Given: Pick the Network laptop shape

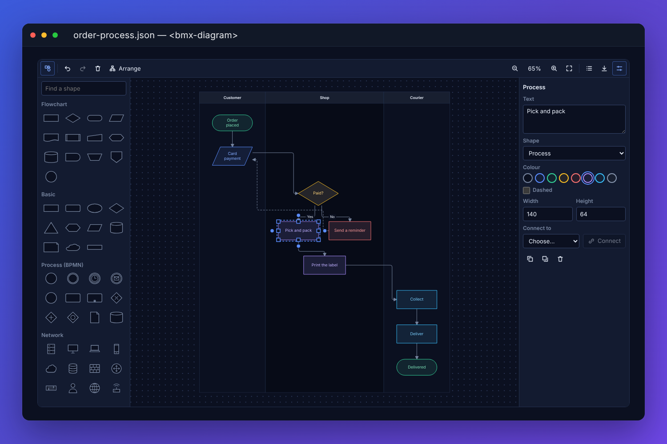Looking at the screenshot, I should point(95,349).
